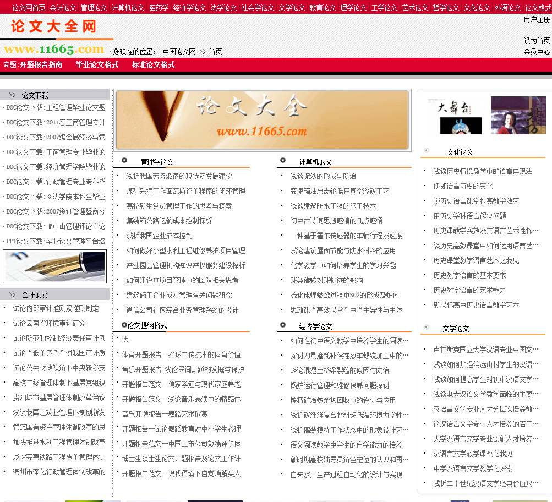
Task: Open sidebar article 滨州市深化行政管理体制改革的
Action: (59, 472)
